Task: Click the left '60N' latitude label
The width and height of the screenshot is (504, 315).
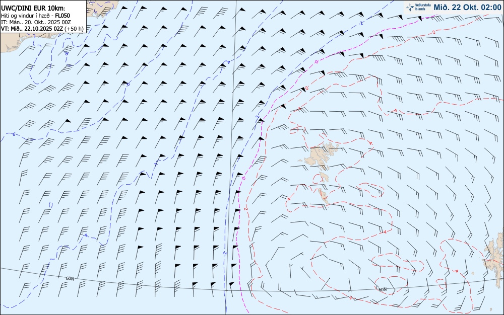Action: (x=70, y=279)
